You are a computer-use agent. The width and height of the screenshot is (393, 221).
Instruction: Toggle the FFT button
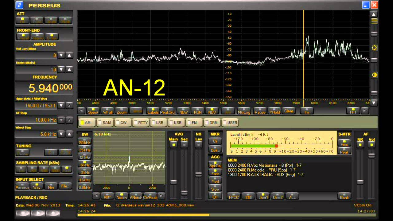click(x=353, y=111)
